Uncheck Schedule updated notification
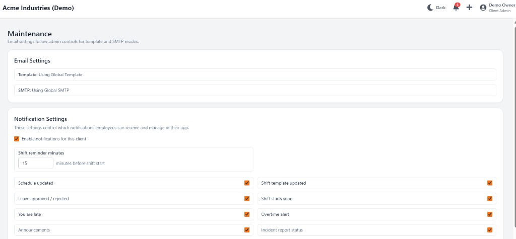Image resolution: width=516 pixels, height=239 pixels. click(x=247, y=183)
